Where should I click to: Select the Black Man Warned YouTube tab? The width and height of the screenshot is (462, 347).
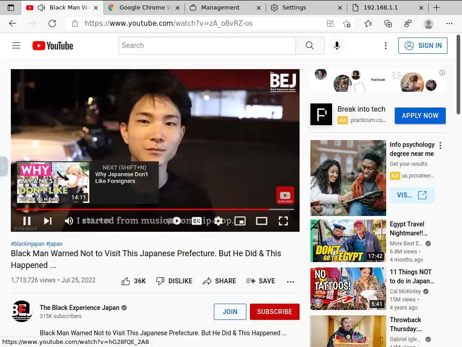(62, 8)
